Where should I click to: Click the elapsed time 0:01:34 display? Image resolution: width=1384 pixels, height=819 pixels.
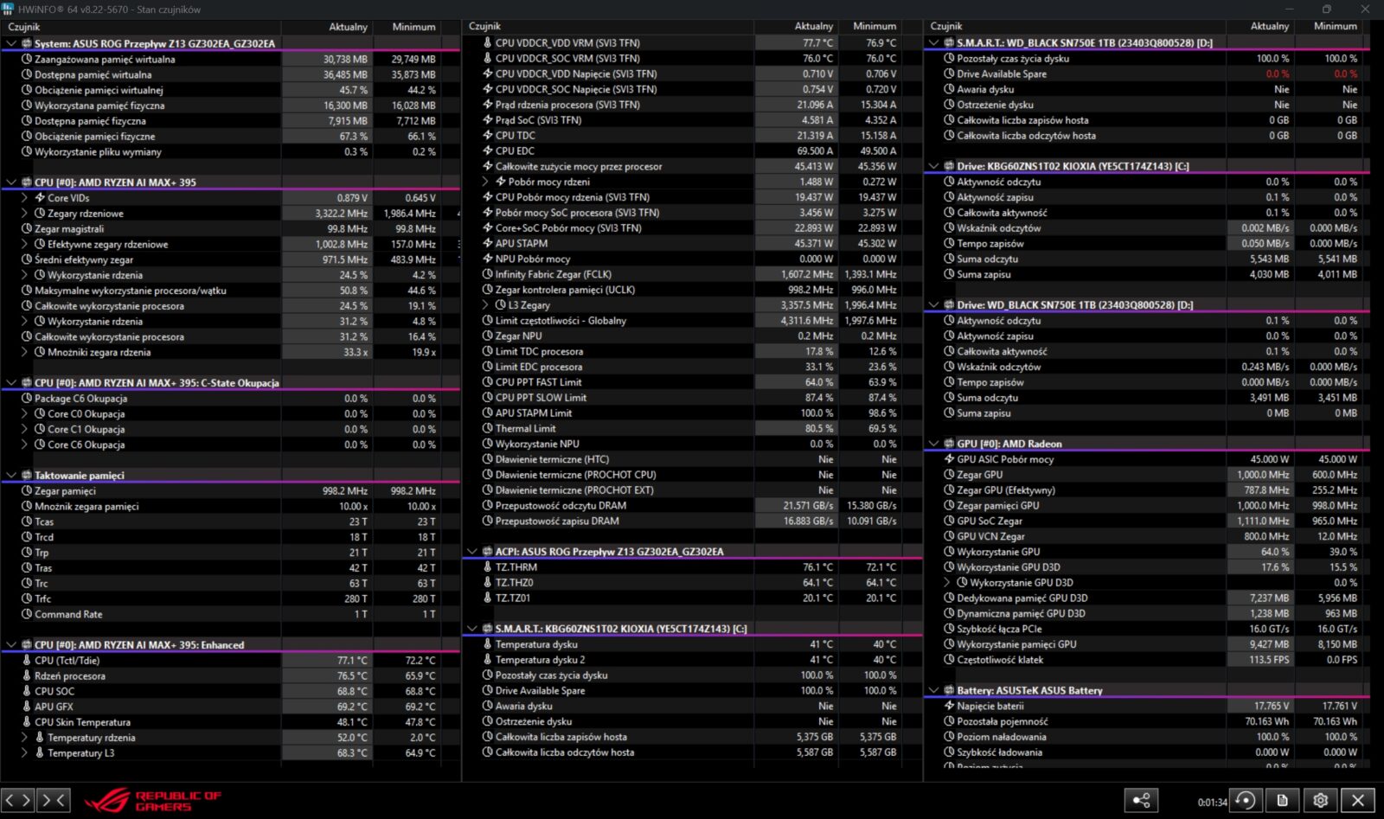click(1211, 803)
